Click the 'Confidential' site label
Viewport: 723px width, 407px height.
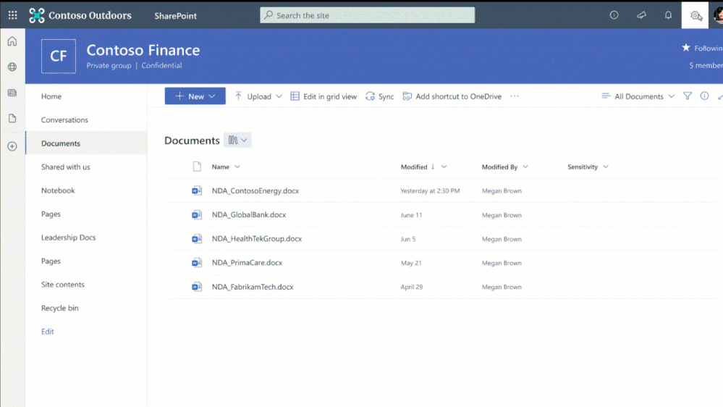pos(161,65)
